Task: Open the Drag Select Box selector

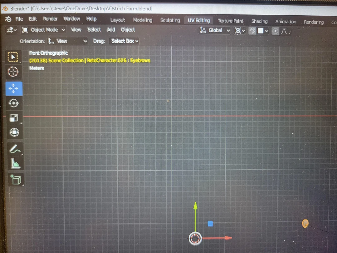Action: [x=124, y=41]
